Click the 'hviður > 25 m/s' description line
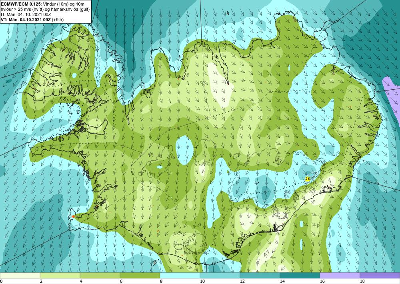The image size is (400, 284). [45, 9]
